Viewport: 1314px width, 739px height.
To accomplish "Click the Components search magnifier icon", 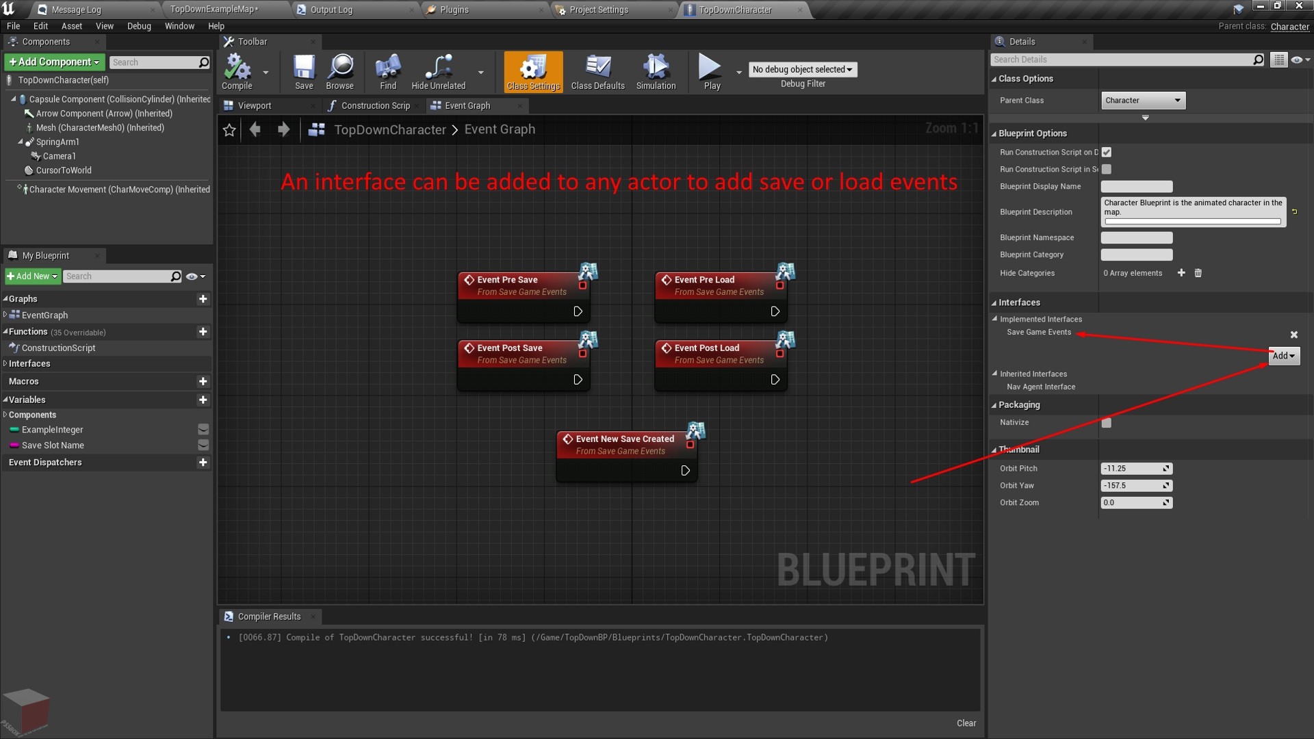I will coord(203,62).
